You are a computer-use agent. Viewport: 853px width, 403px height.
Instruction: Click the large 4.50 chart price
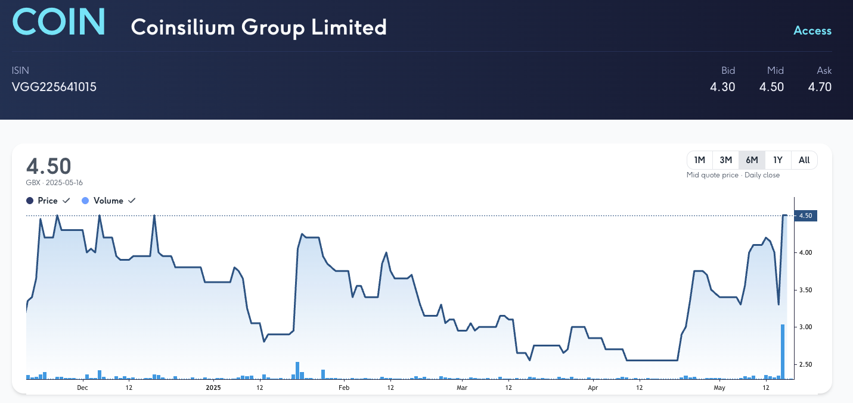tap(48, 166)
